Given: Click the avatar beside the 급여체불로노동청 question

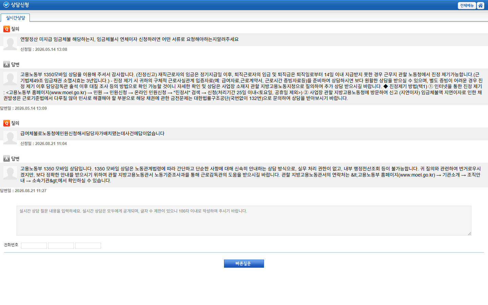Looking at the screenshot, I should [x=10, y=138].
